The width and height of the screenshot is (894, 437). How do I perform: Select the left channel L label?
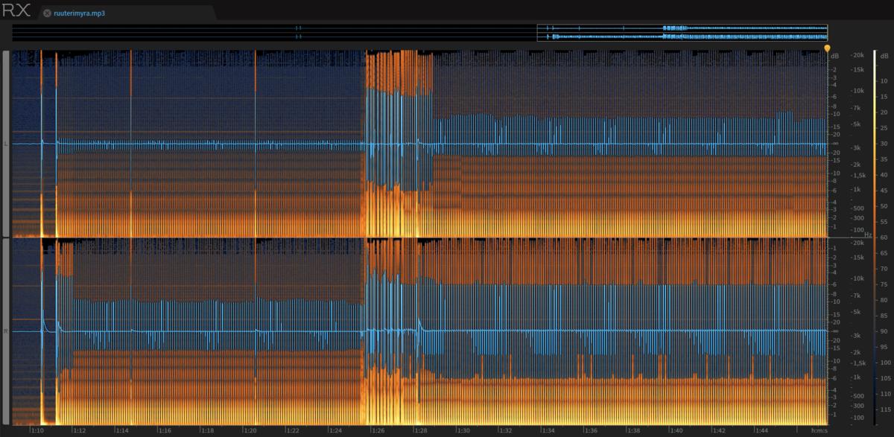tap(7, 144)
